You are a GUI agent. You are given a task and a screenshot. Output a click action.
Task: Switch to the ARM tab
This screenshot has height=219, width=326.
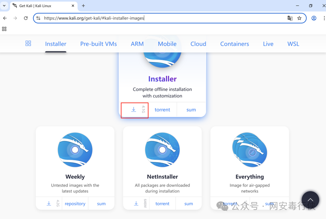point(137,44)
